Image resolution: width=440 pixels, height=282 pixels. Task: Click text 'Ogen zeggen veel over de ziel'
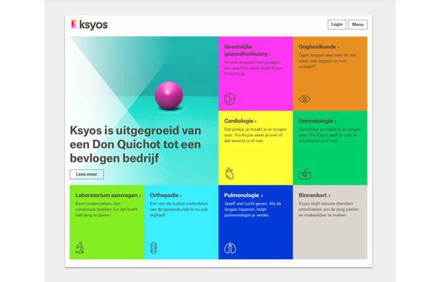coord(328,55)
